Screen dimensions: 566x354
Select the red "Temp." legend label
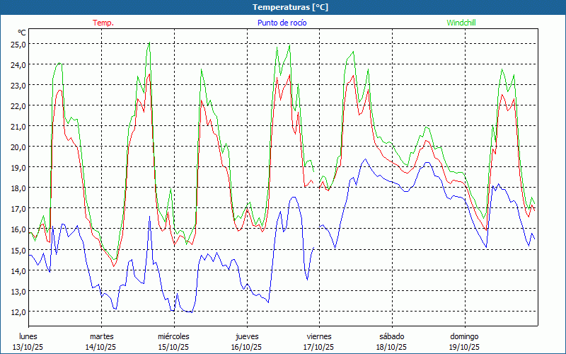103,23
